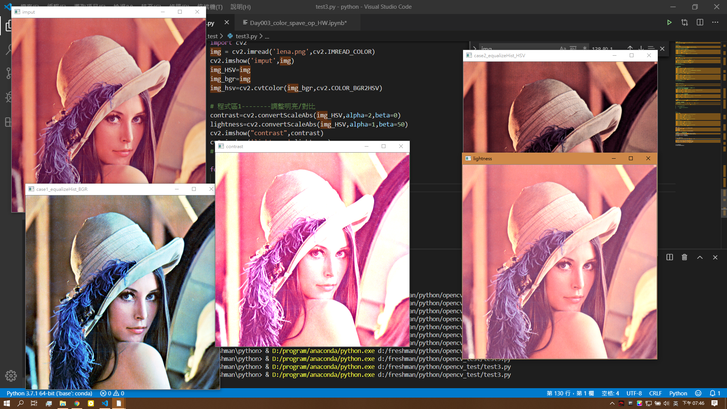The height and width of the screenshot is (409, 727).
Task: Open the 終端機(T) menu
Action: [x=211, y=6]
